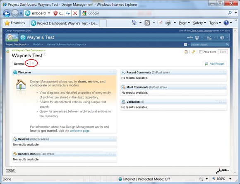Click the Internet Protected Mode status text
Image resolution: width=240 pixels, height=184 pixels.
pos(146,179)
